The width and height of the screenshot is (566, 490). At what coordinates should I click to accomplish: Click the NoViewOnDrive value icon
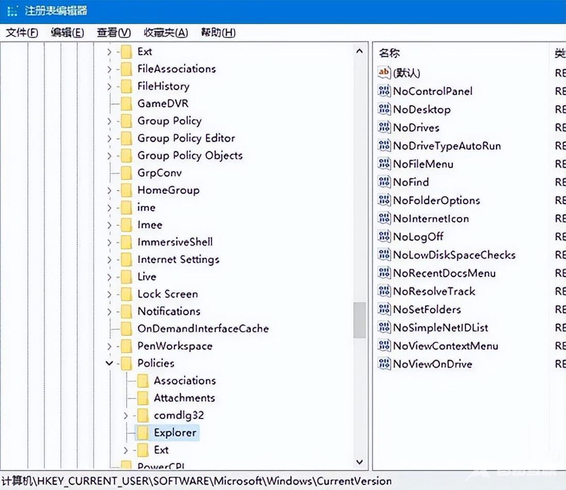pyautogui.click(x=384, y=363)
